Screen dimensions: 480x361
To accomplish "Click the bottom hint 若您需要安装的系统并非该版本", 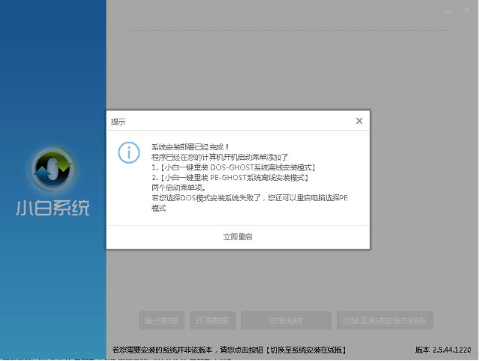I will 229,350.
